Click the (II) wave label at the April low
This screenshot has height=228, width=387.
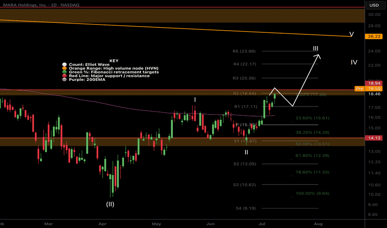pyautogui.click(x=110, y=204)
